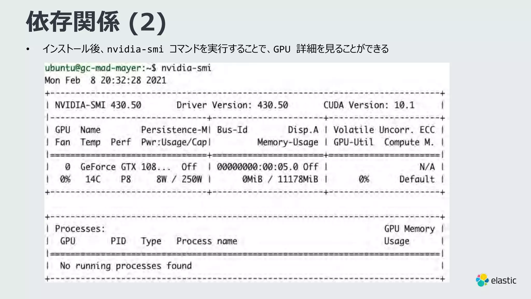Click the Volatile Uncorr. ECC header
Image resolution: width=531 pixels, height=299 pixels.
[x=384, y=130]
